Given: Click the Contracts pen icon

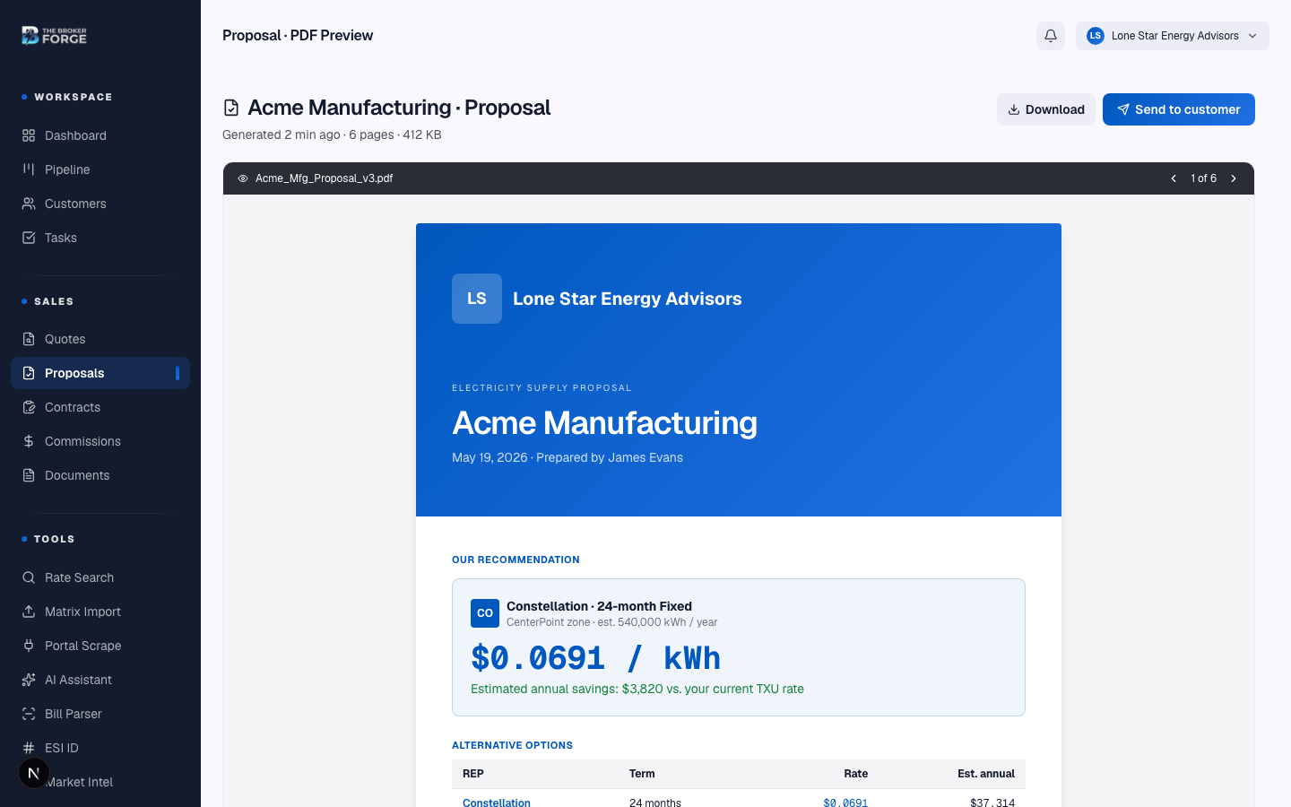Looking at the screenshot, I should point(29,407).
